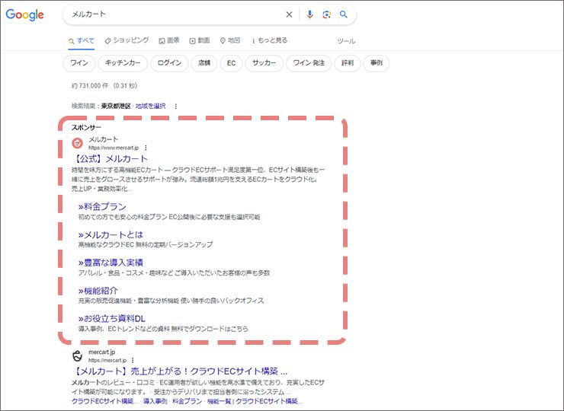Click the 東京都港区 location text

click(x=116, y=107)
